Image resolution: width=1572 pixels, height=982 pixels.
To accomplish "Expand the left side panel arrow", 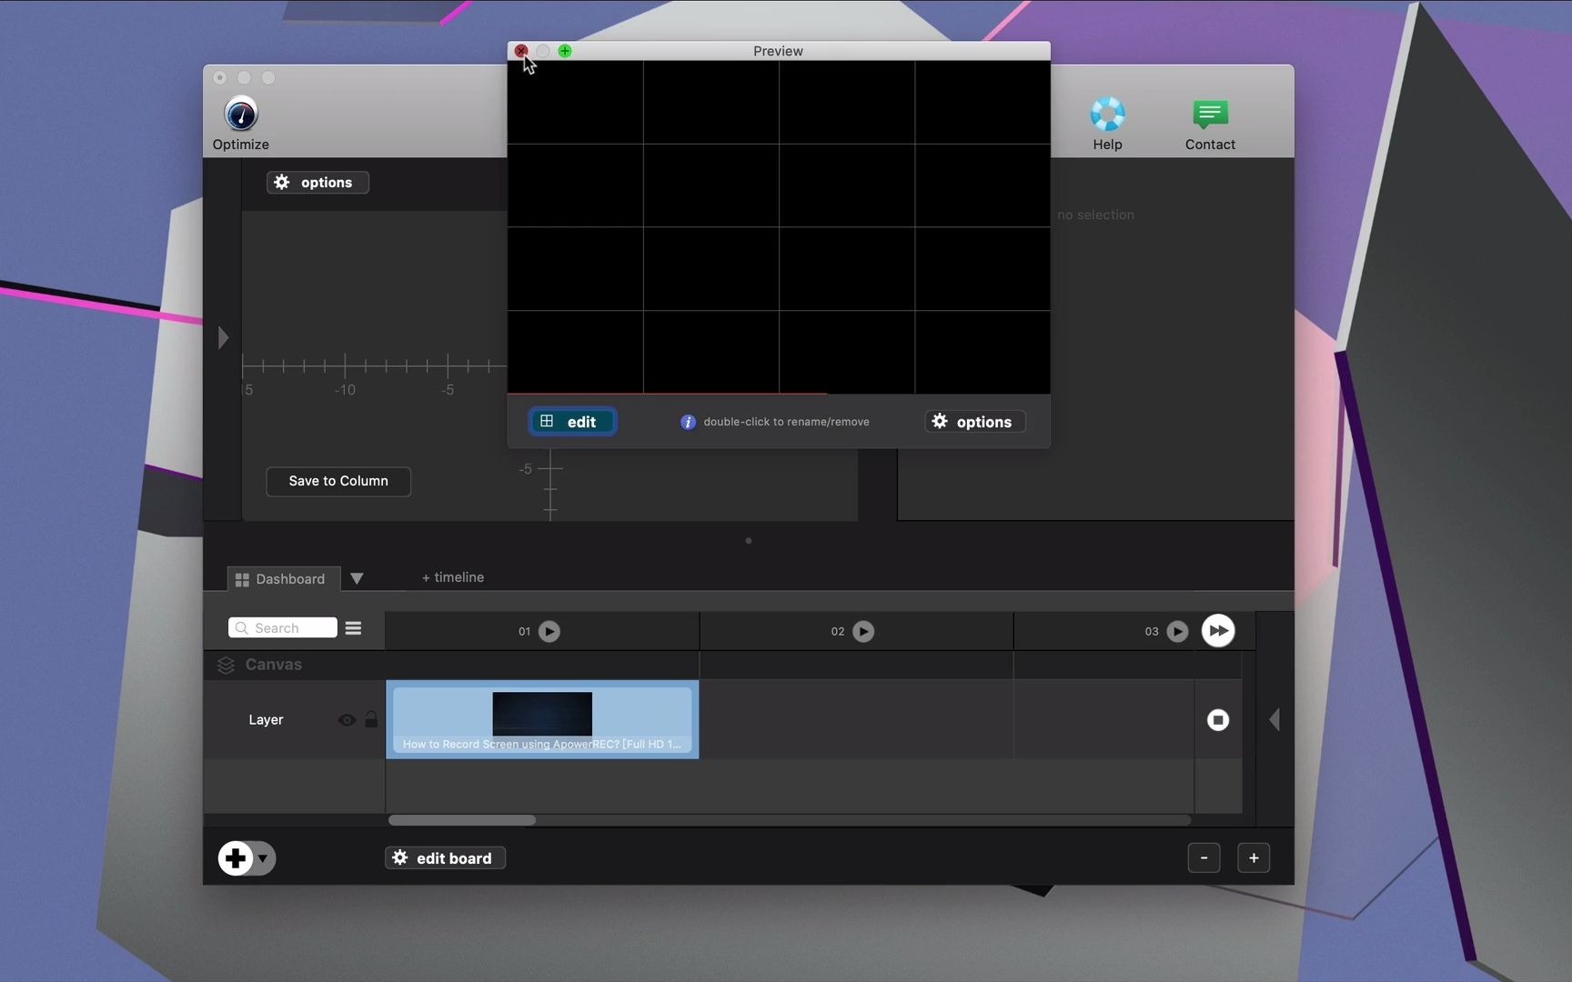I will pos(223,338).
